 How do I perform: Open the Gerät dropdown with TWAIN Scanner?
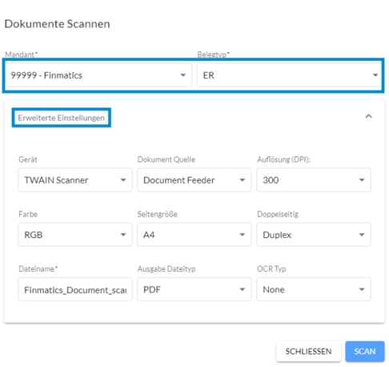coord(75,179)
